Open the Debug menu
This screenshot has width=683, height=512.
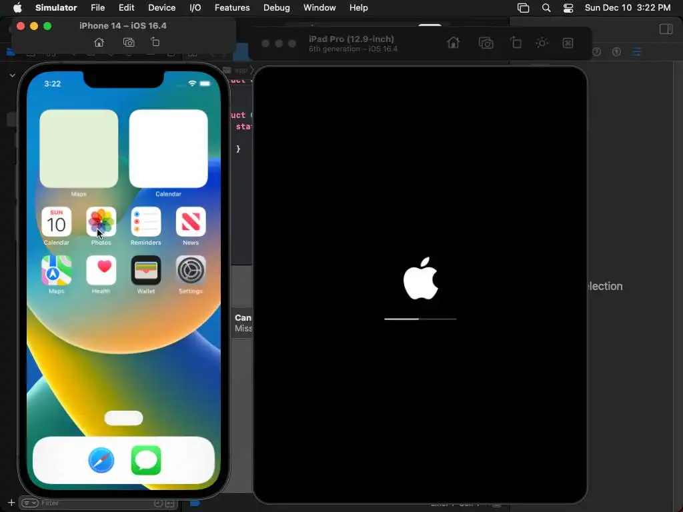tap(277, 7)
